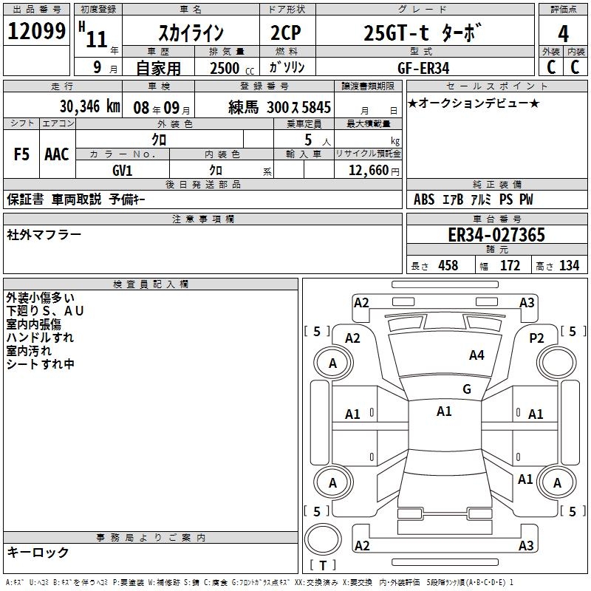This screenshot has width=591, height=591.
Task: Click mileage value 30,346 km
Action: point(89,106)
